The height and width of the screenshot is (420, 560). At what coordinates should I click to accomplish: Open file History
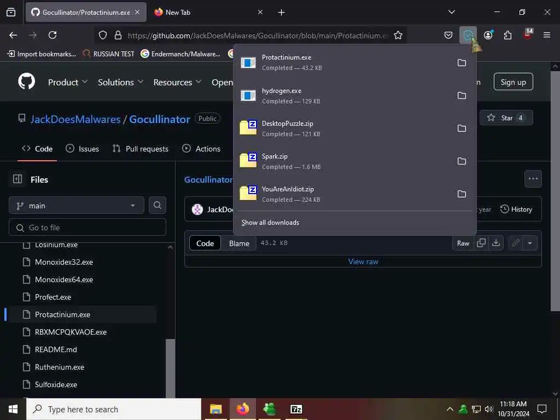tap(516, 209)
